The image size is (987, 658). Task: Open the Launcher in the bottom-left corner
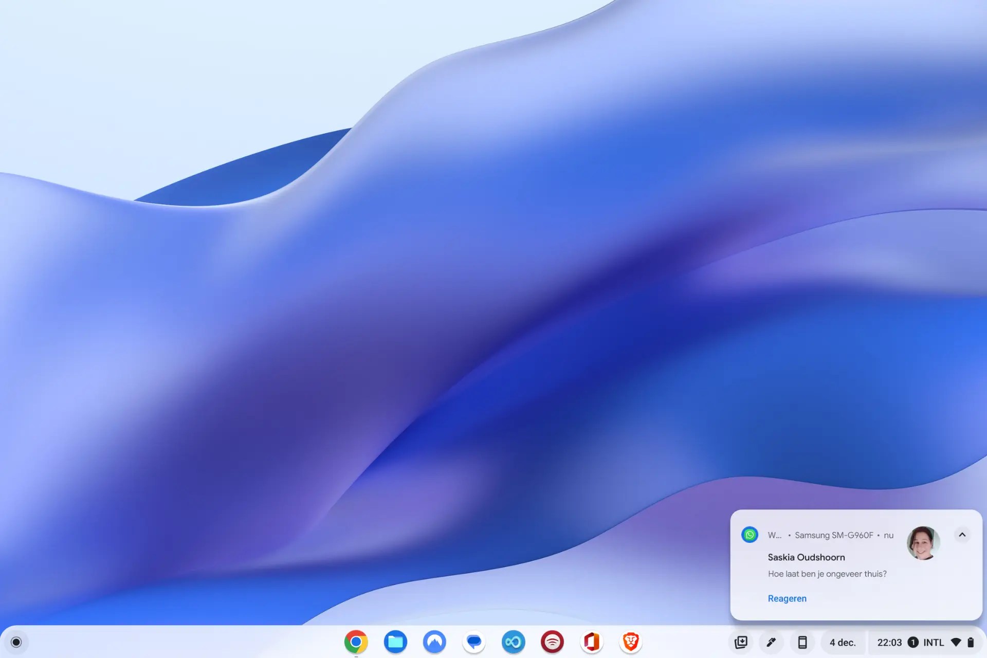point(17,642)
